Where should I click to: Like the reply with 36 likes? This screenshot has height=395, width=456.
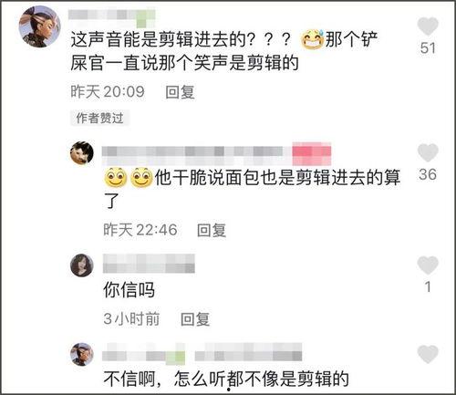[x=428, y=152]
